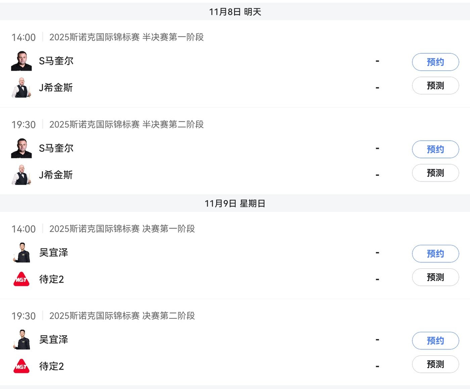This screenshot has width=470, height=389.
Task: Book the 19:30 final second session
Action: 435,341
